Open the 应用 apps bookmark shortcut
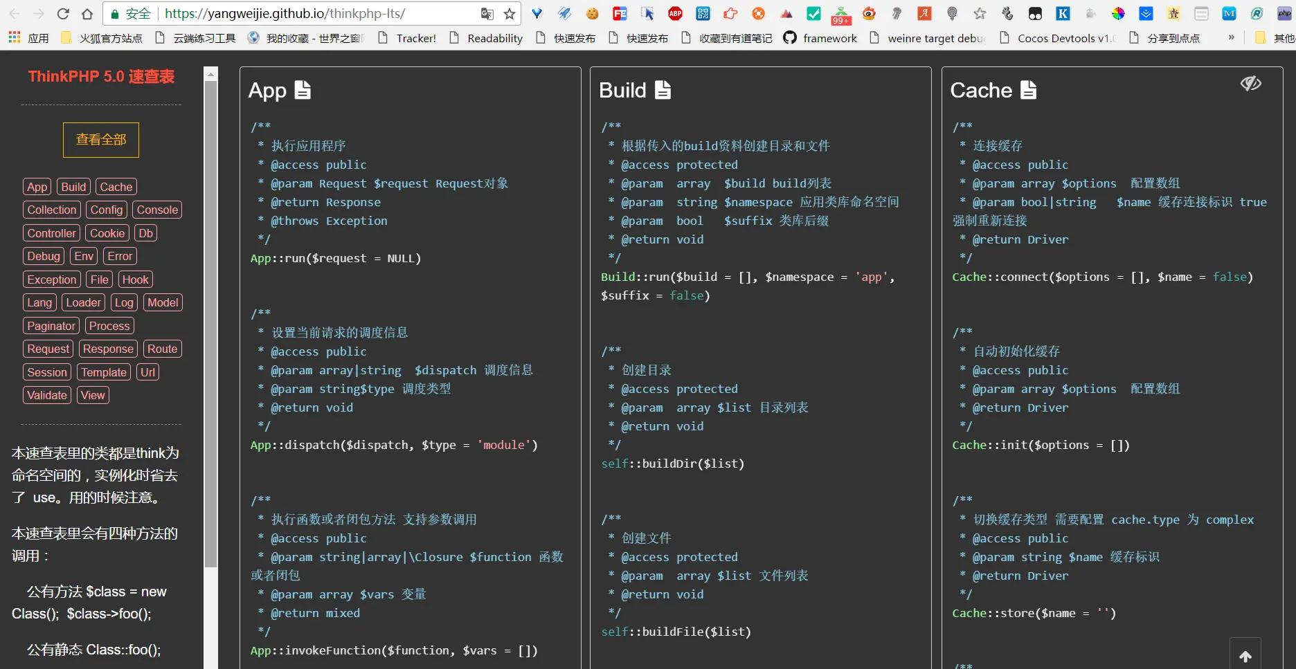 coord(29,38)
